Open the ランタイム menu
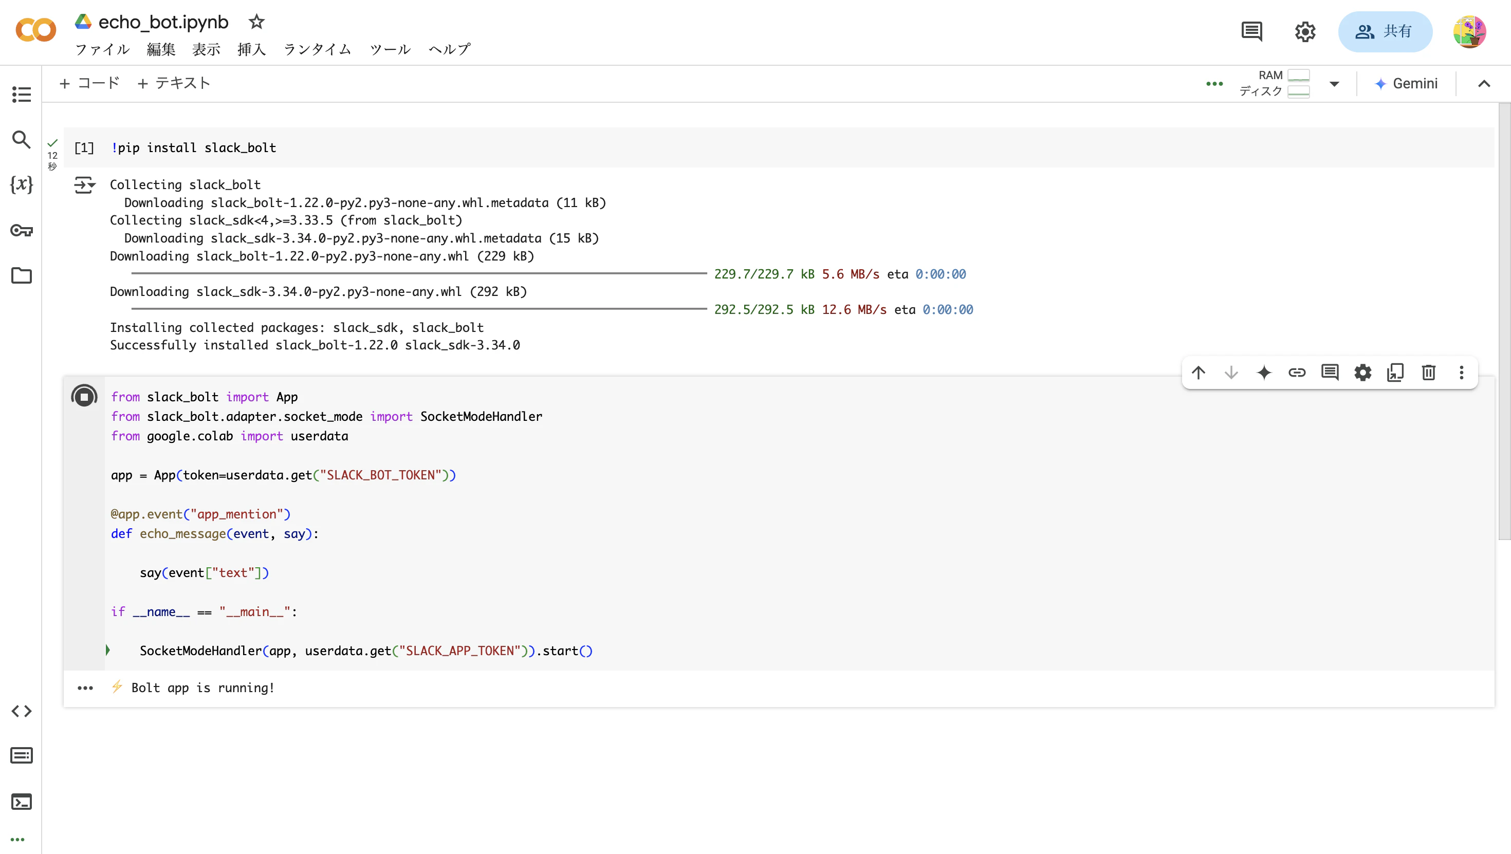Viewport: 1511px width, 854px height. click(317, 49)
